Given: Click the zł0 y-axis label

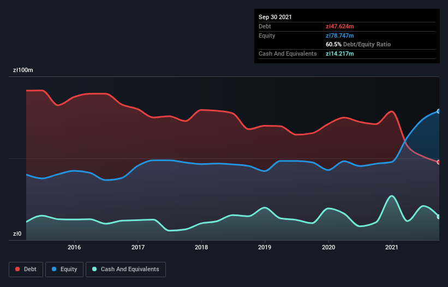Looking at the screenshot, I should pyautogui.click(x=17, y=234).
